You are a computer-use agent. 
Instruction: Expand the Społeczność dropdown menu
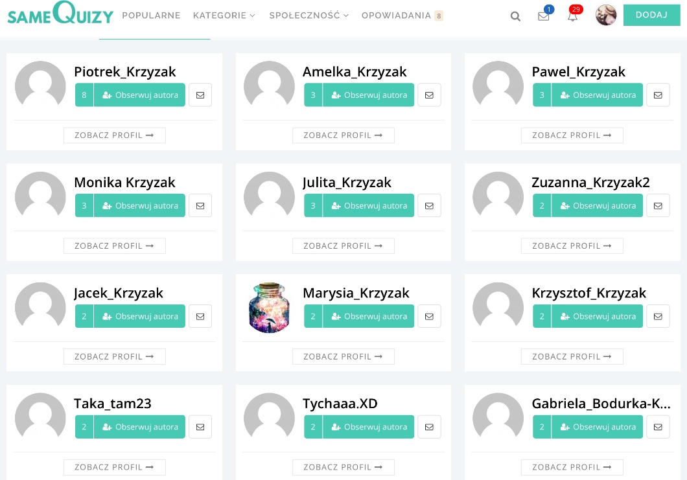point(309,16)
